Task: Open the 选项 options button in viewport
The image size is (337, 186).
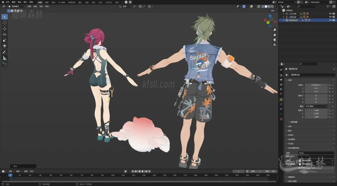Action: click(273, 11)
